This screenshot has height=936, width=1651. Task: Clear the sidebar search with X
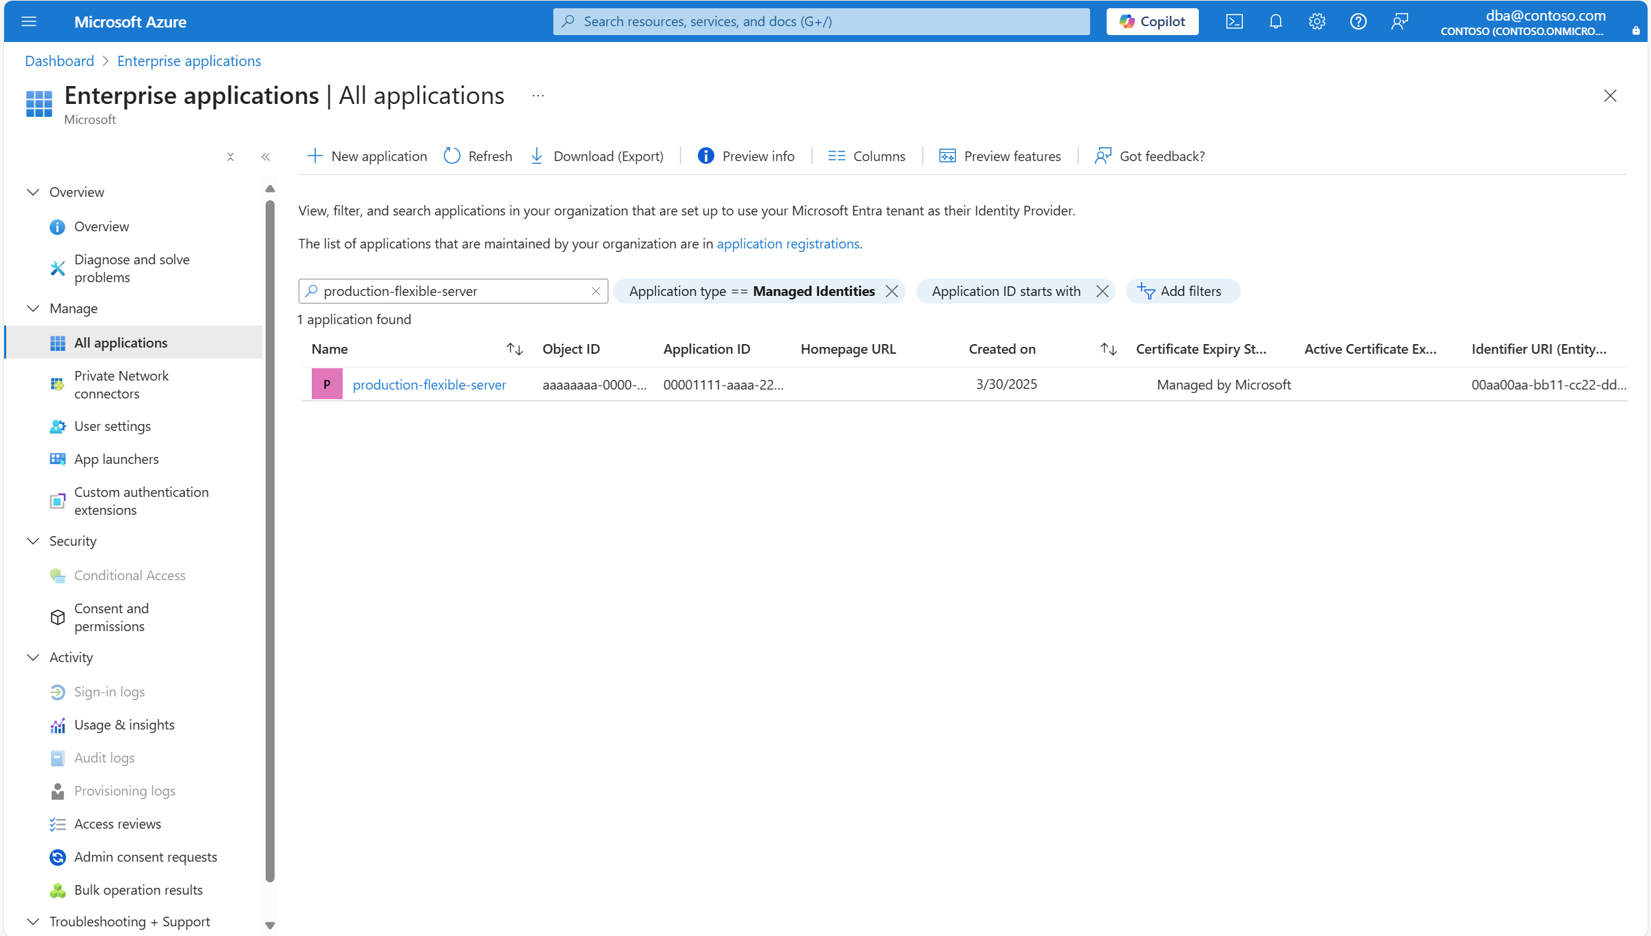pos(231,157)
